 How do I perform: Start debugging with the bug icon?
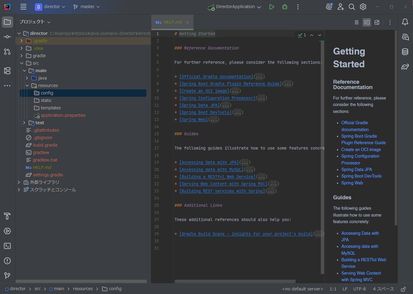point(284,7)
